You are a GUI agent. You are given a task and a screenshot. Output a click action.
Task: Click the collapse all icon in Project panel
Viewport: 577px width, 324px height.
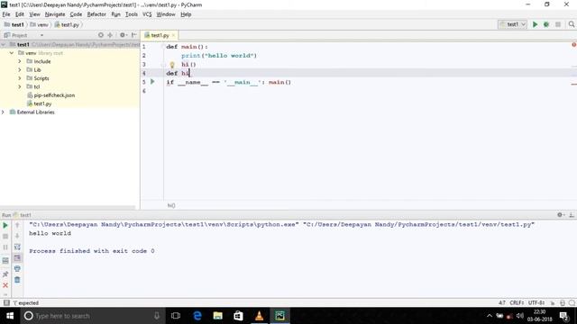coord(110,35)
